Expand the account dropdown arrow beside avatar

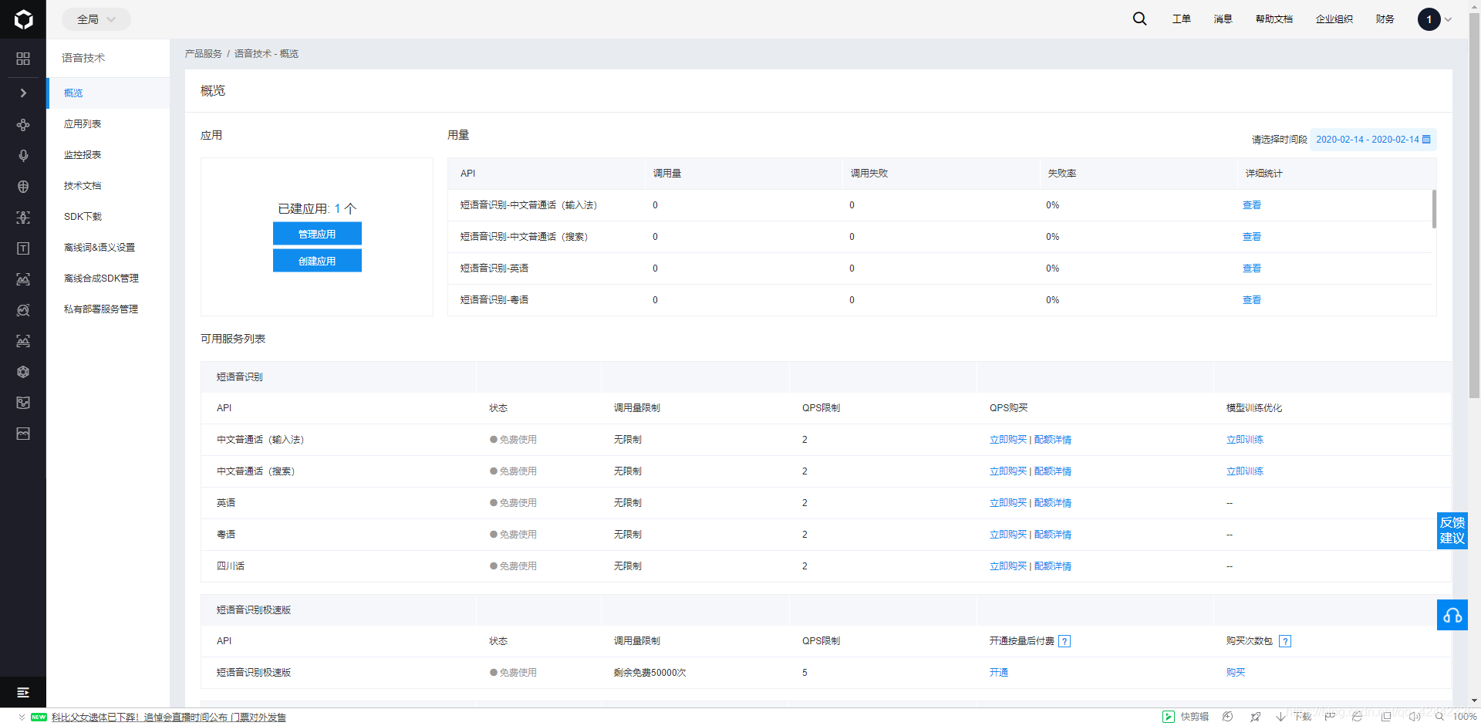point(1448,20)
